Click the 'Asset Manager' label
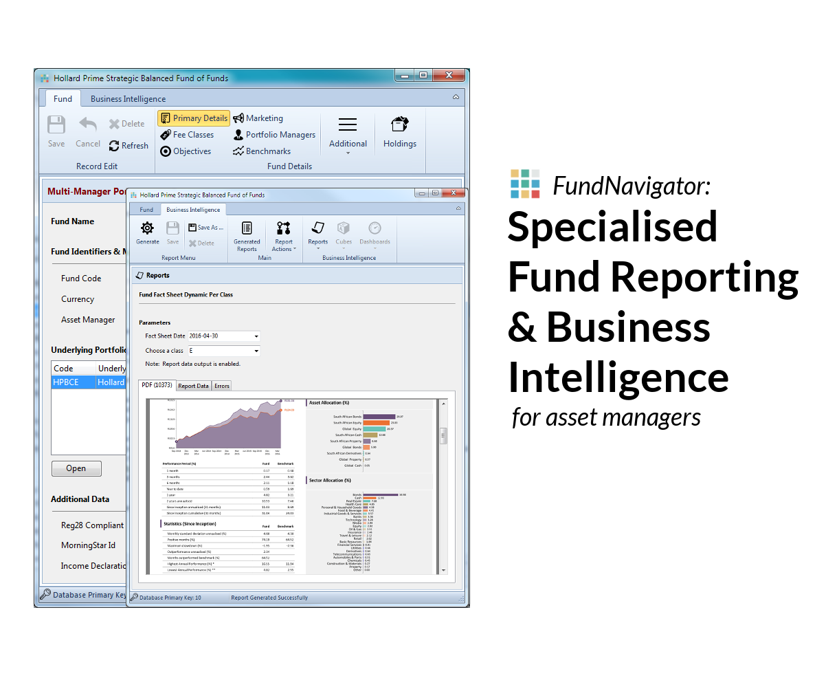This screenshot has width=815, height=687. tap(88, 320)
